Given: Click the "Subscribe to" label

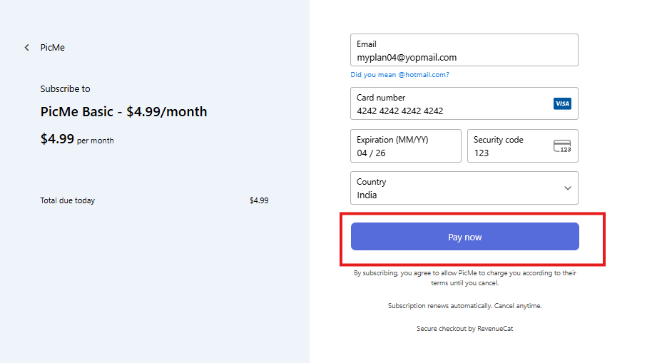Looking at the screenshot, I should pos(66,89).
